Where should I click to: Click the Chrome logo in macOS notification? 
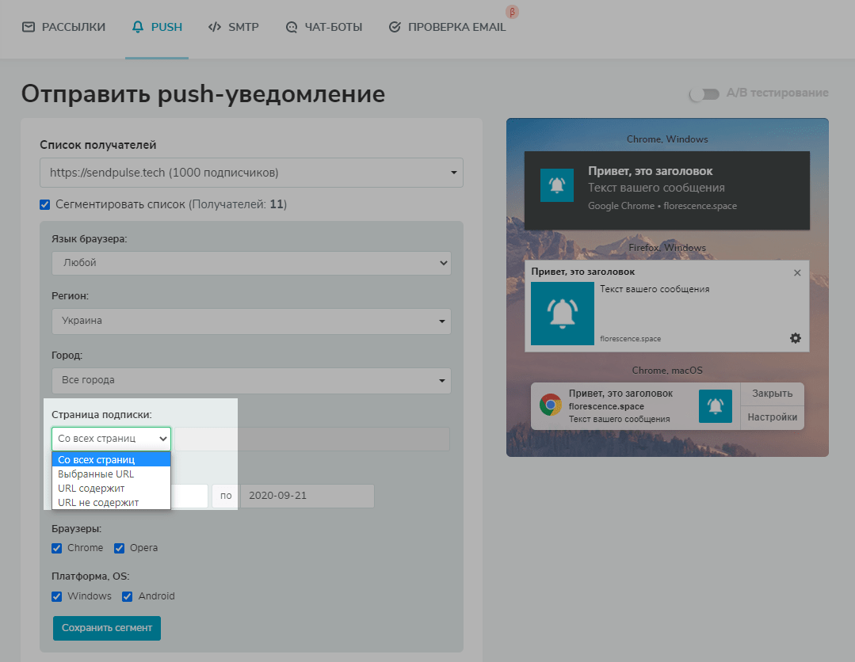pos(550,405)
